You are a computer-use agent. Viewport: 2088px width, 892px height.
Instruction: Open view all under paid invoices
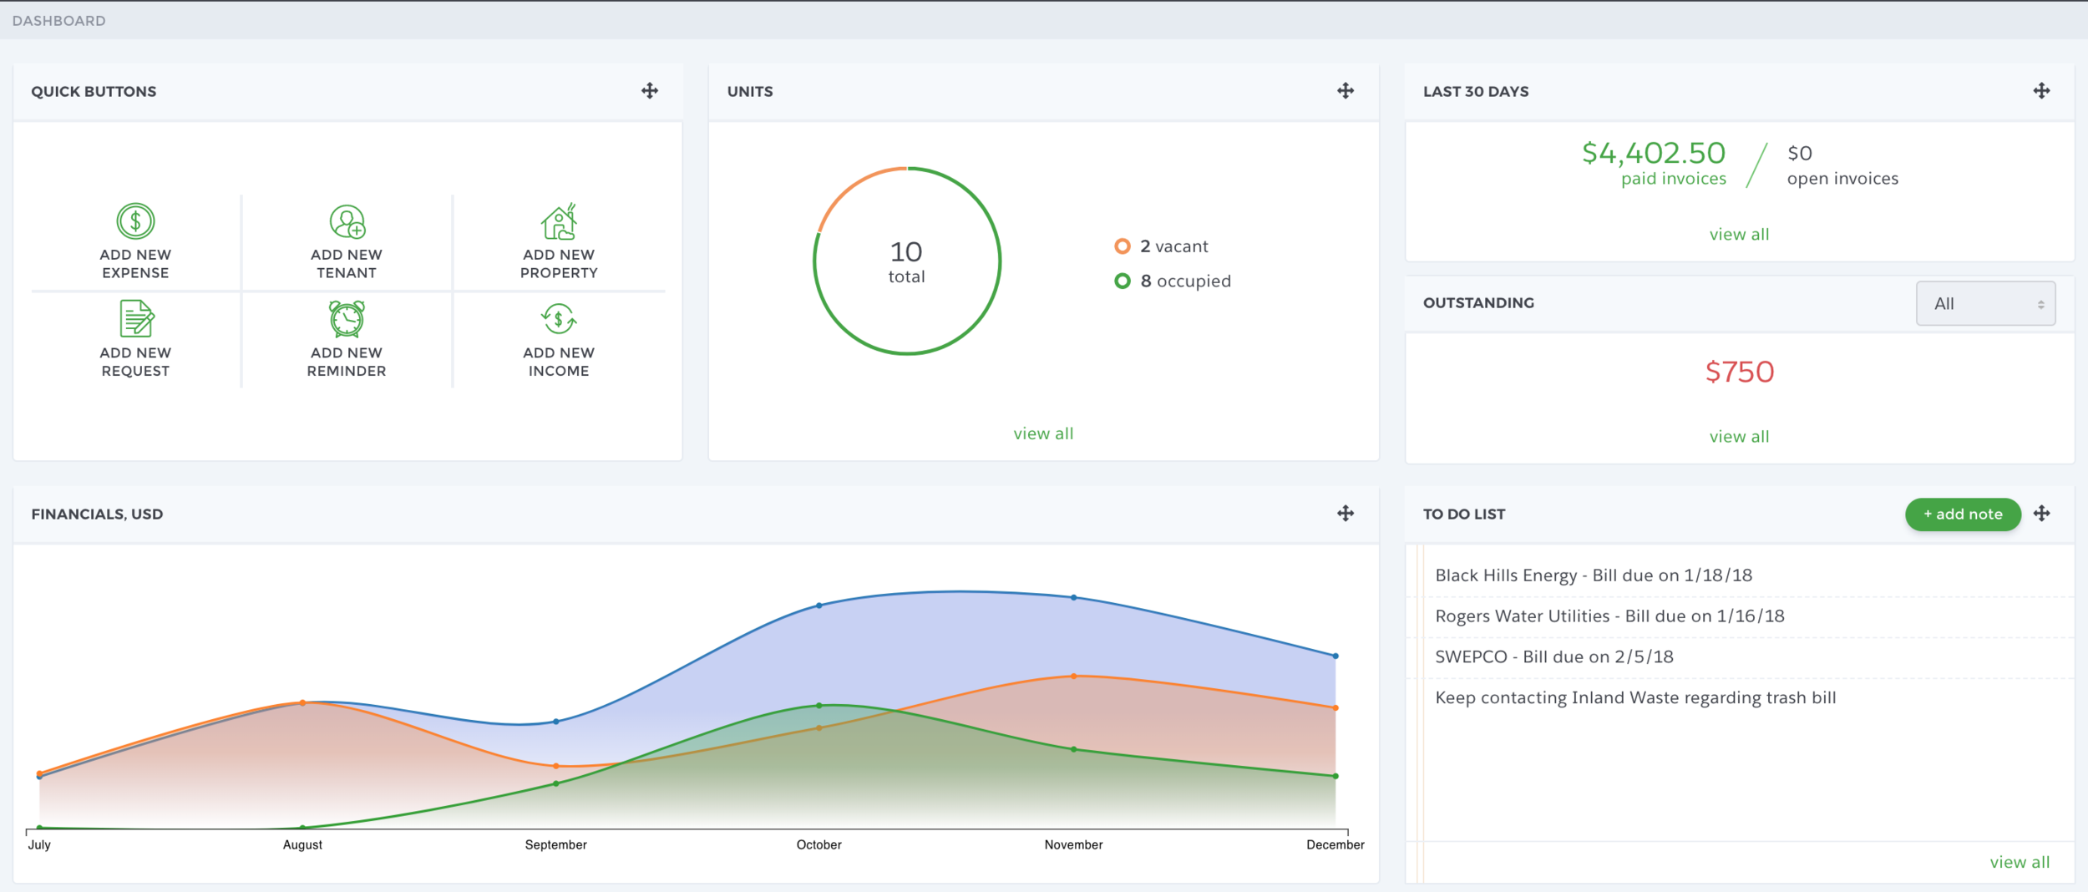coord(1739,235)
